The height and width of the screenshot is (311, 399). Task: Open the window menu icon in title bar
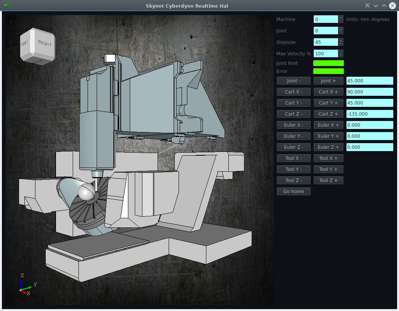point(6,6)
